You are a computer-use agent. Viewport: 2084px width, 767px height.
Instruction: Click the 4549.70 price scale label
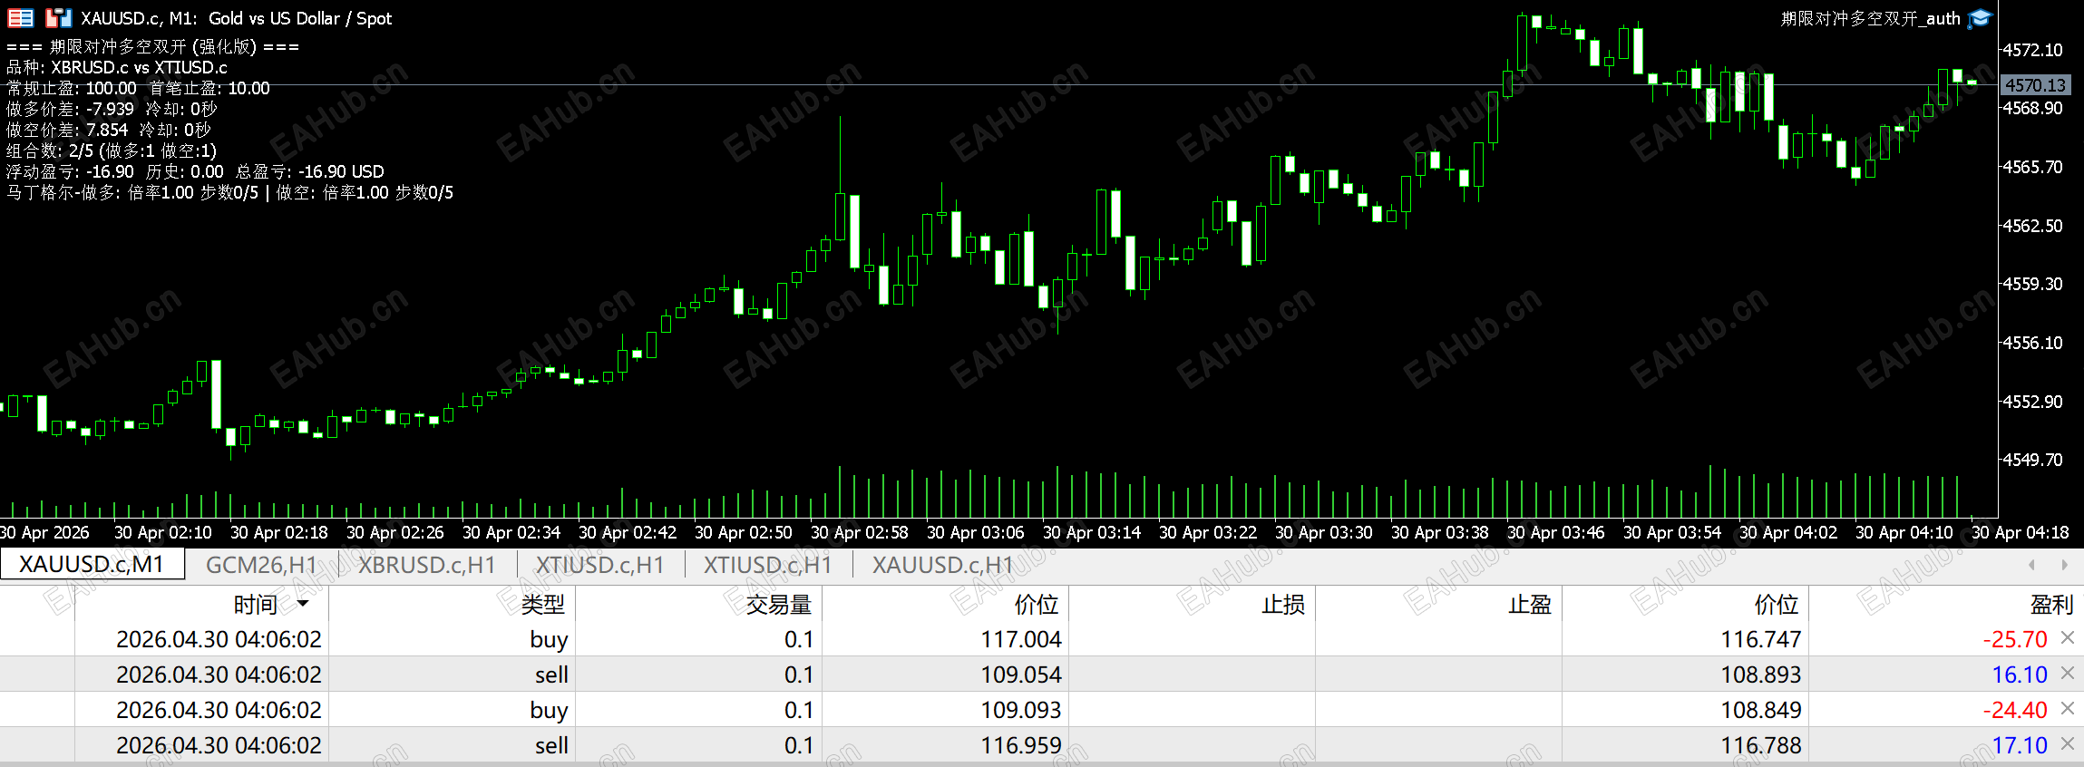click(x=2031, y=460)
